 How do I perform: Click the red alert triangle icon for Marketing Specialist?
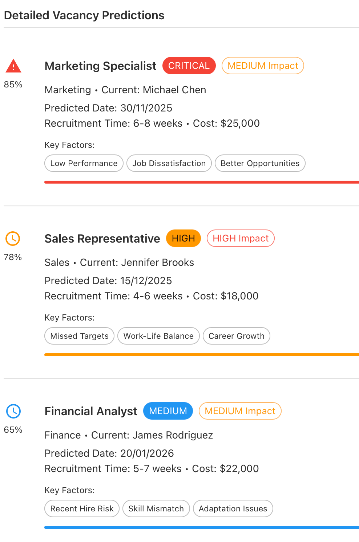pos(13,66)
